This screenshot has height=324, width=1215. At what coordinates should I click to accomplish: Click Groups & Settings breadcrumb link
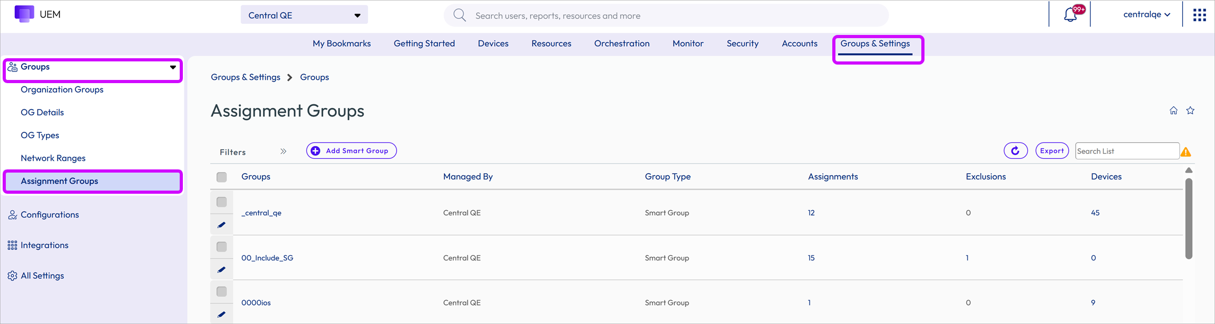coord(245,77)
